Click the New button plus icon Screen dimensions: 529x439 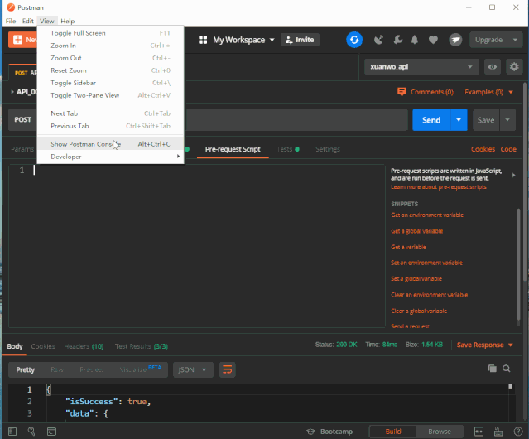pyautogui.click(x=17, y=40)
